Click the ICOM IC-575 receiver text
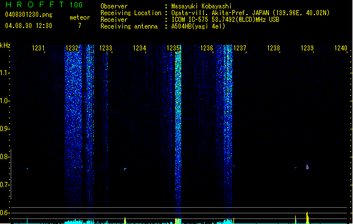This screenshot has height=224, width=353. tap(225, 20)
